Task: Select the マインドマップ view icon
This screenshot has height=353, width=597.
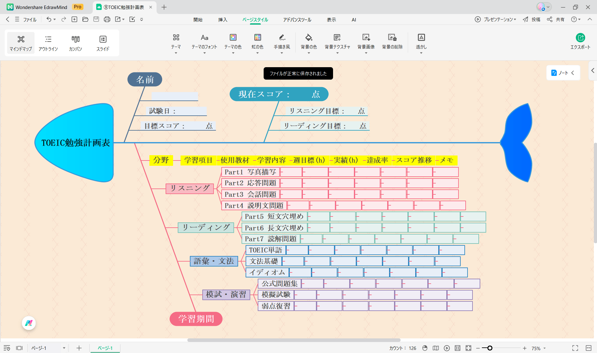Action: 21,43
